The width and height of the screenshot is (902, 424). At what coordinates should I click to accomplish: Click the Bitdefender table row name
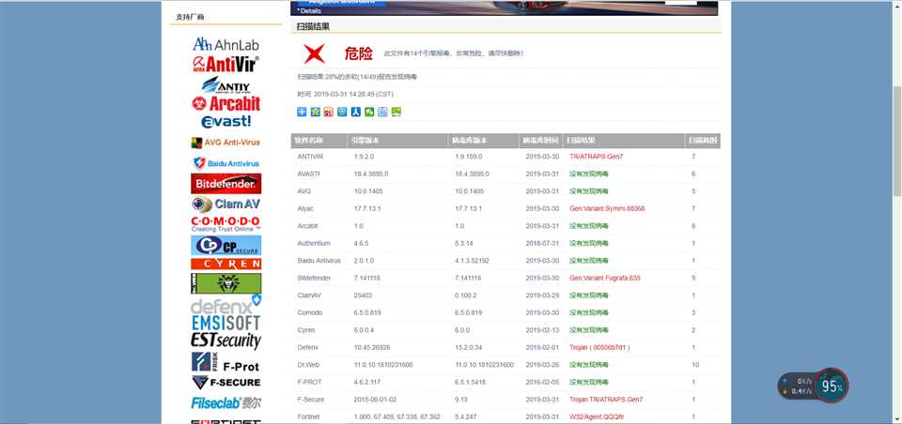tap(314, 278)
